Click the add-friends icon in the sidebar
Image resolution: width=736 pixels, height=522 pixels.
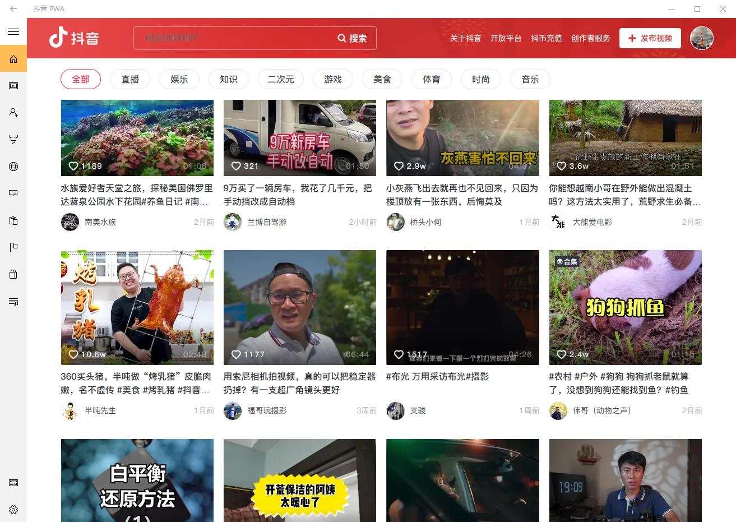13,112
